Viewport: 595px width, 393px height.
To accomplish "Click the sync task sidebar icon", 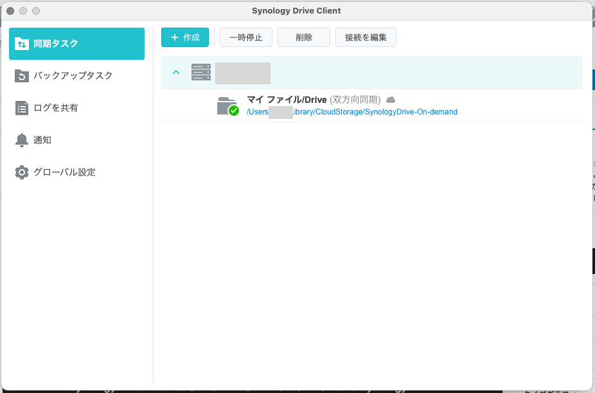I will (21, 44).
